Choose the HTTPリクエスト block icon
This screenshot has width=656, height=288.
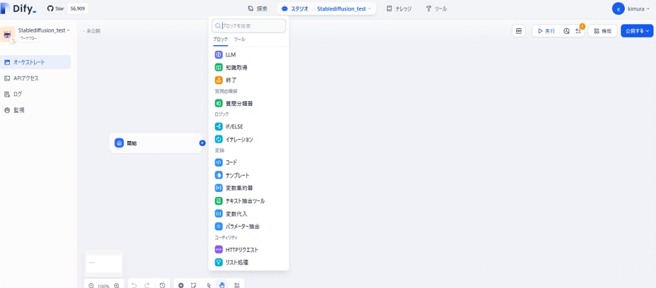tap(219, 250)
